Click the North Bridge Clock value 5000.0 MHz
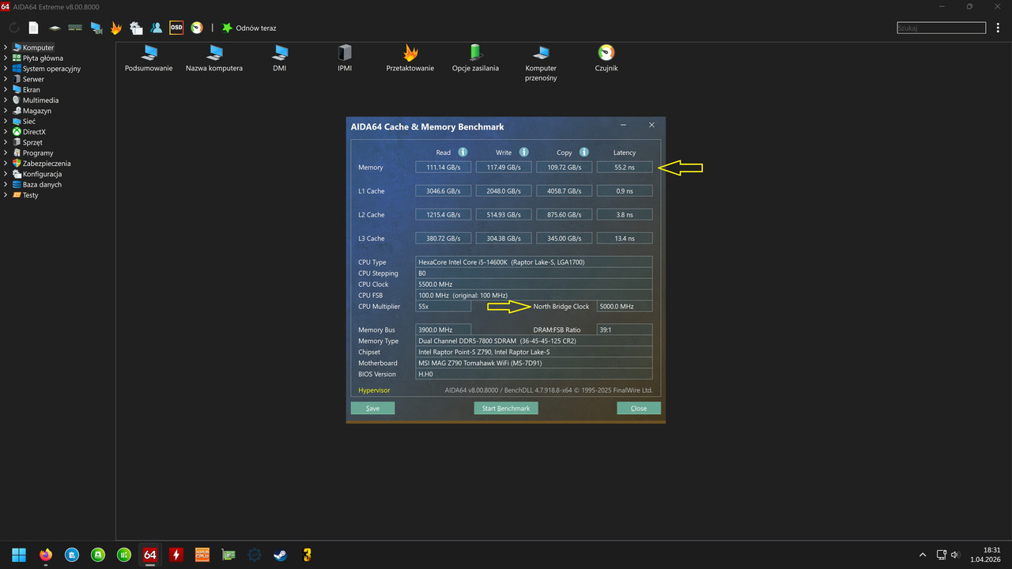 click(x=625, y=307)
